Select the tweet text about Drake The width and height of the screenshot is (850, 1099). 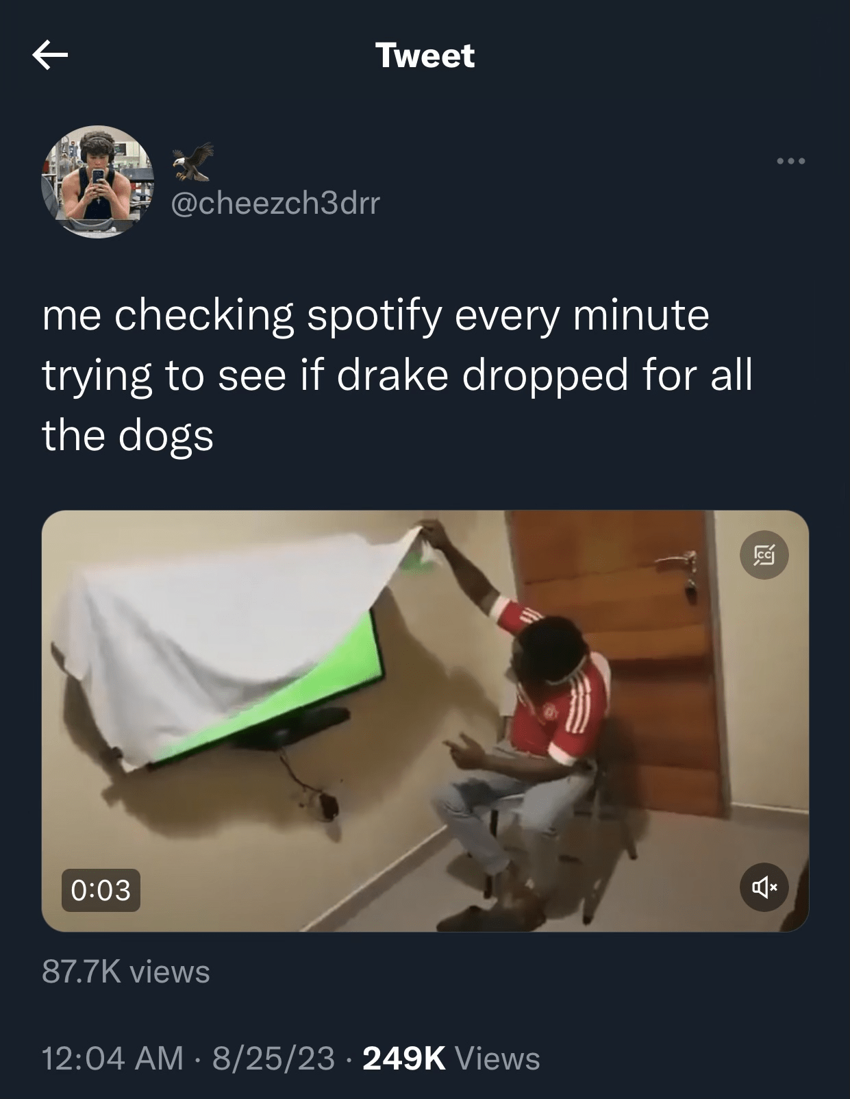(397, 375)
